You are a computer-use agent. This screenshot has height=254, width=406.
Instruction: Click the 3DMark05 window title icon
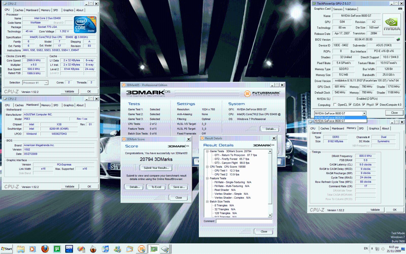(x=124, y=85)
